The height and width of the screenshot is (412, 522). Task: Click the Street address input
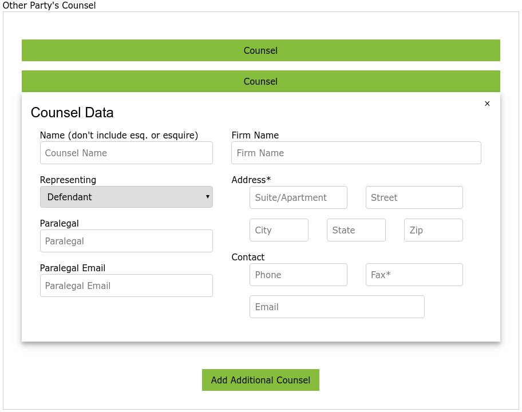tap(414, 197)
